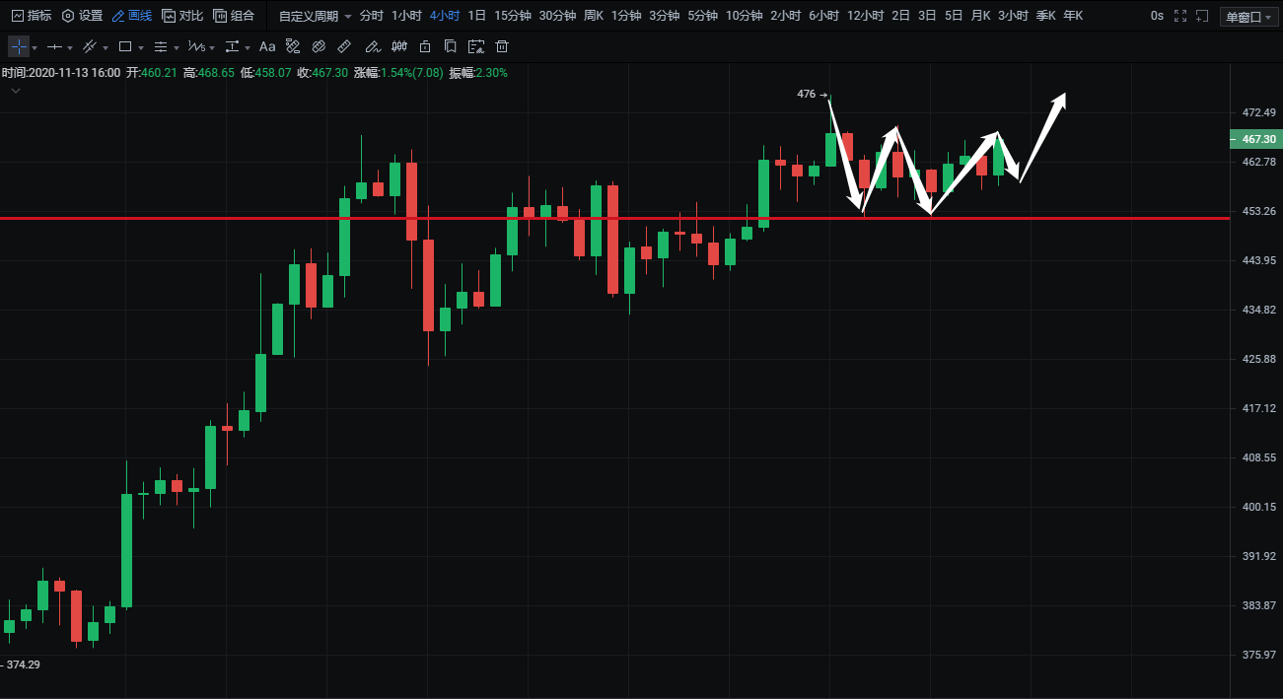Click the lock drawings icon

coord(425,46)
